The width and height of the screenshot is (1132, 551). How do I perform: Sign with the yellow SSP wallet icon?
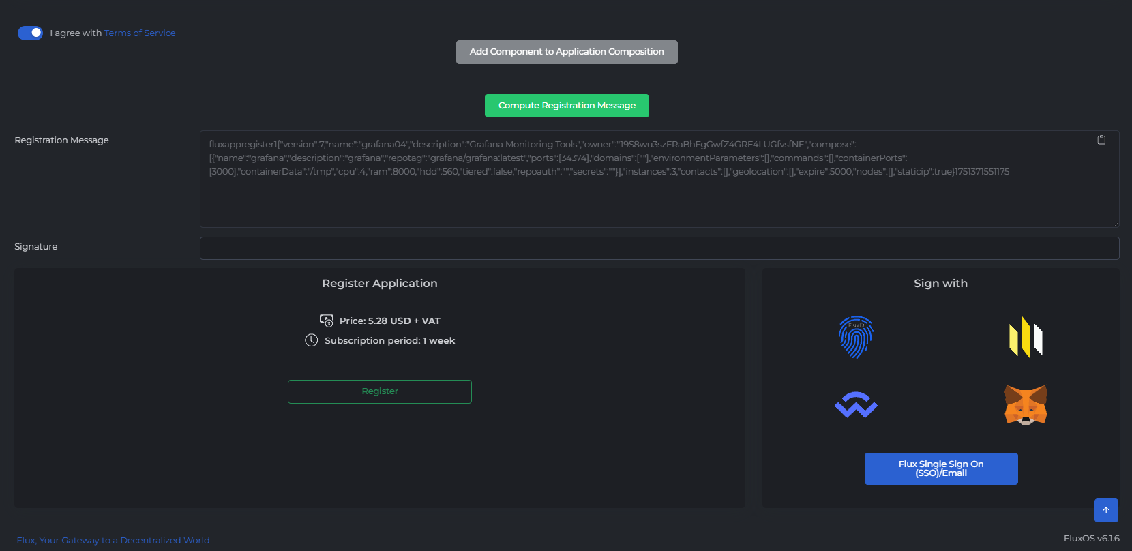coord(1026,337)
